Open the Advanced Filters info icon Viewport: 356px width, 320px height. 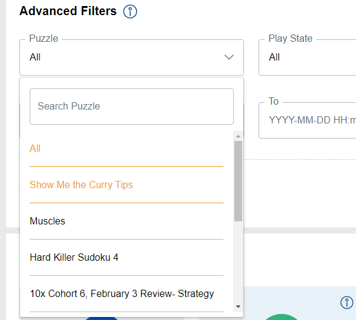click(130, 11)
